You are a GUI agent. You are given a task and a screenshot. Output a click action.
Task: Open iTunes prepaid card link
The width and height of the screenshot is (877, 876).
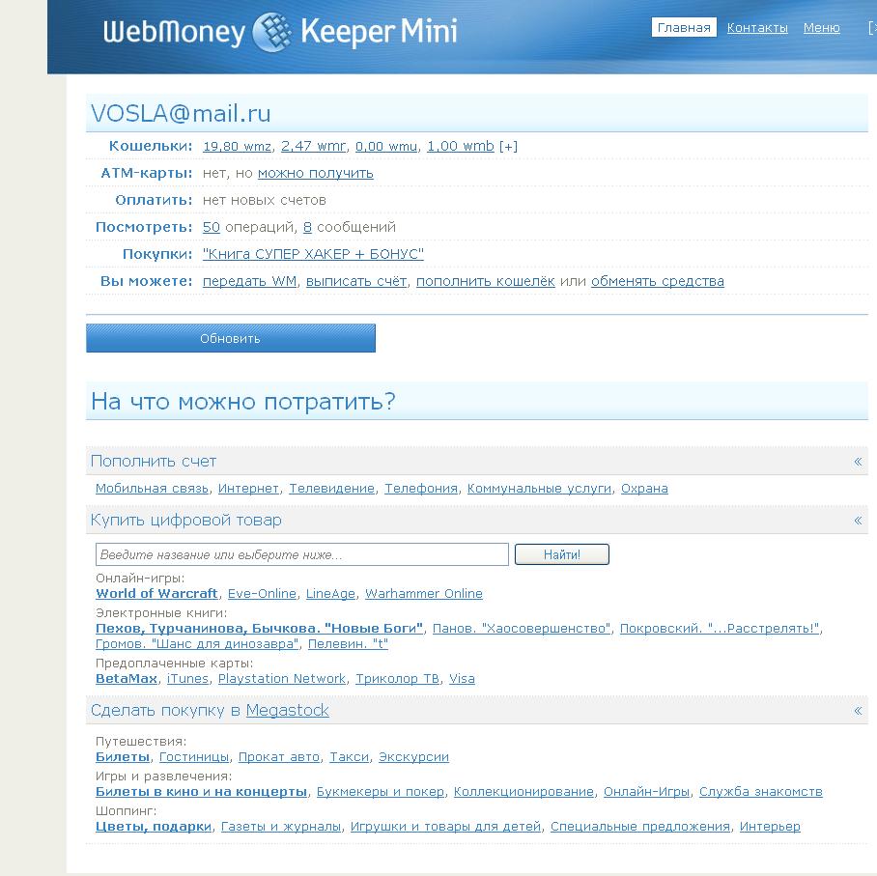click(187, 679)
